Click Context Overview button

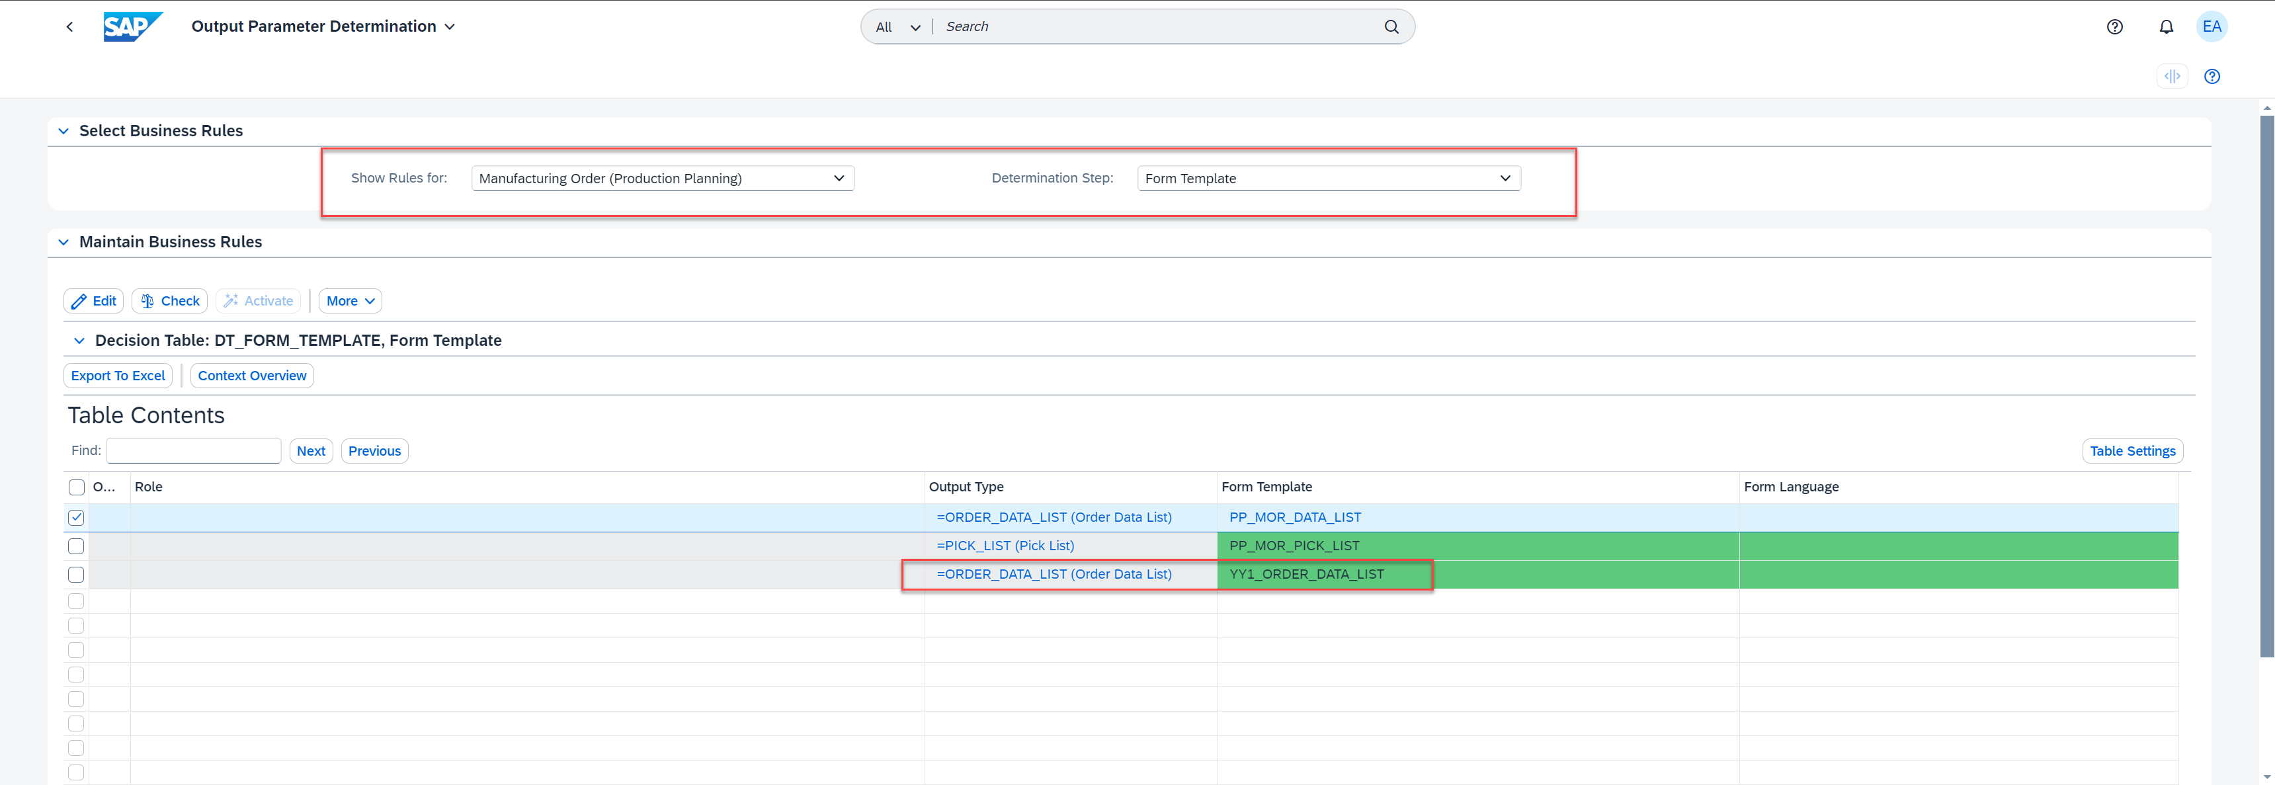(253, 376)
